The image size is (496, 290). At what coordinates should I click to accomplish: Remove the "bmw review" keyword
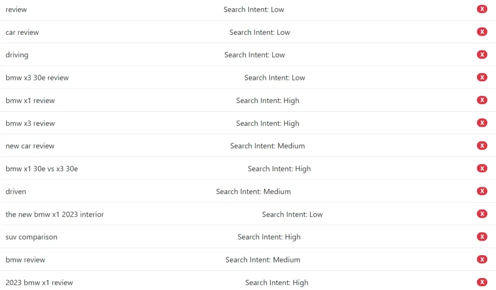point(482,259)
